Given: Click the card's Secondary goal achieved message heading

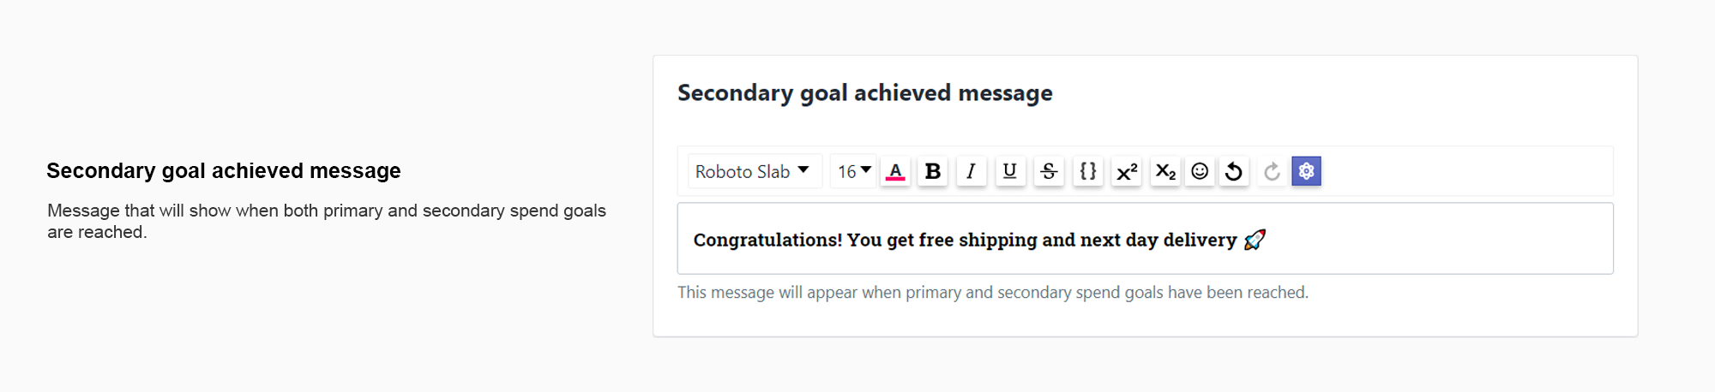Looking at the screenshot, I should [x=864, y=92].
